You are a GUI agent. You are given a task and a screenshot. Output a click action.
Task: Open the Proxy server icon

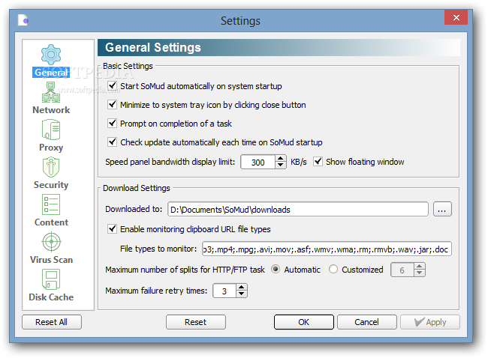pos(51,130)
